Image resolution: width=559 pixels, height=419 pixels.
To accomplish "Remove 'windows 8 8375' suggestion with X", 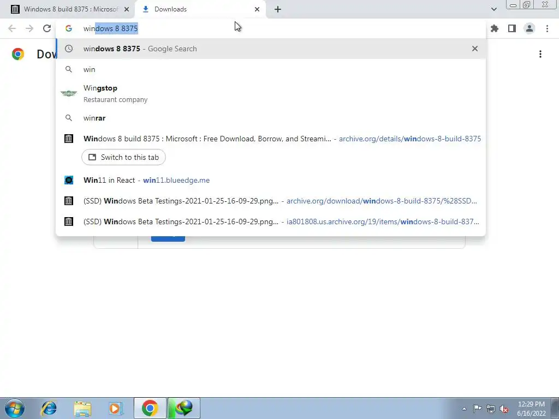I will pos(475,49).
